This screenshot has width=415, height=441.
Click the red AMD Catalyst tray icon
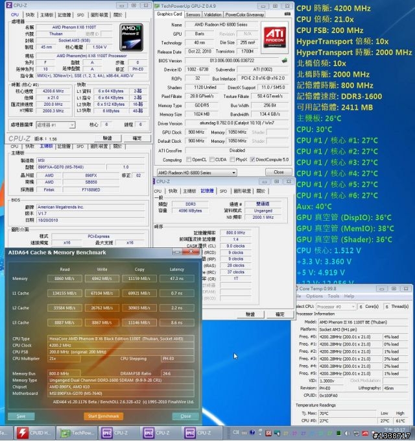coord(365,433)
